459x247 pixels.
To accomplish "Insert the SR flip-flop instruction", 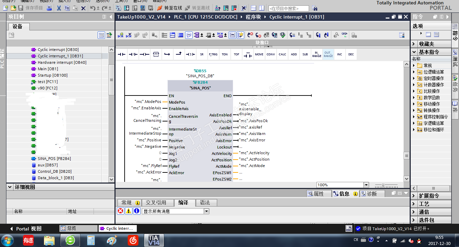I will tap(202, 54).
